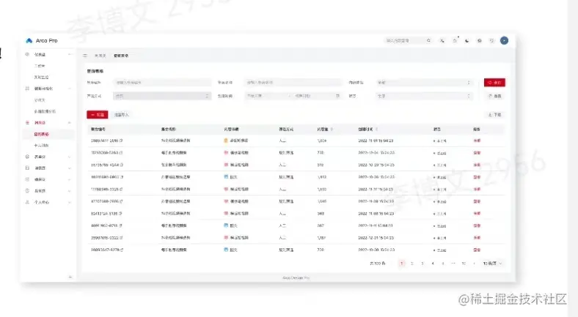Click the 表单页 sidebar icon
The image size is (578, 317).
coord(27,157)
